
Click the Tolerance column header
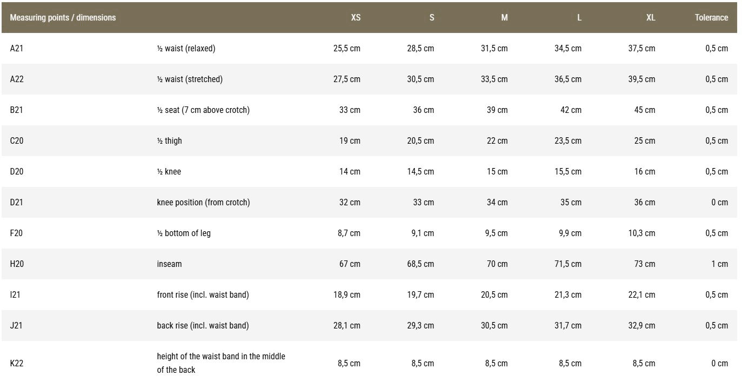click(711, 17)
